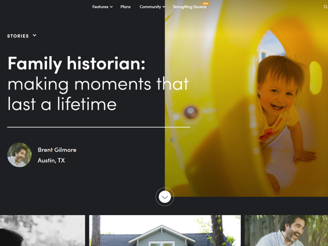Click the orange NEW badge
Viewport: 328px width, 246px height.
pyautogui.click(x=206, y=3)
